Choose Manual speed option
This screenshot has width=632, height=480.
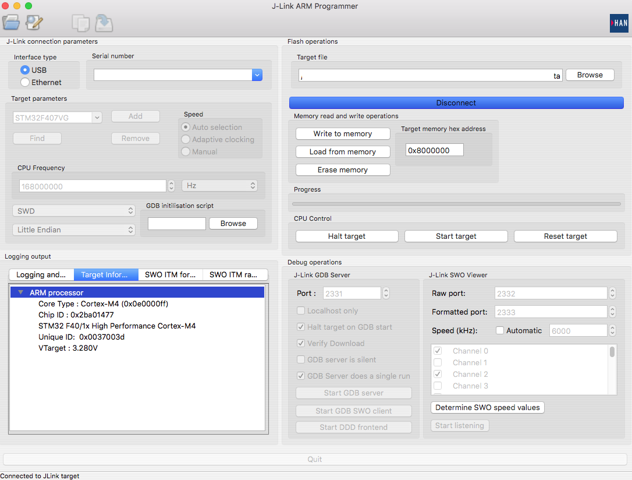pyautogui.click(x=186, y=151)
